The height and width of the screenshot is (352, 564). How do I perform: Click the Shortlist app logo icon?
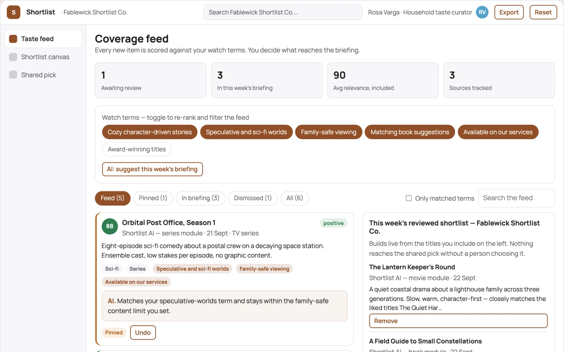[x=13, y=12]
